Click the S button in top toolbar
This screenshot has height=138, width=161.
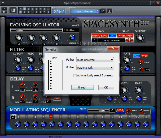(4, 9)
